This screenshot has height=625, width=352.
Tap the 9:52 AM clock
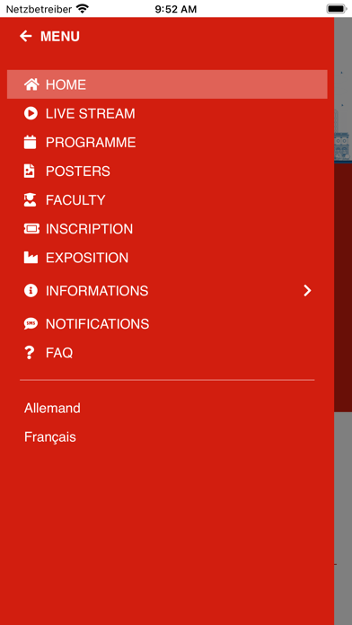(176, 9)
